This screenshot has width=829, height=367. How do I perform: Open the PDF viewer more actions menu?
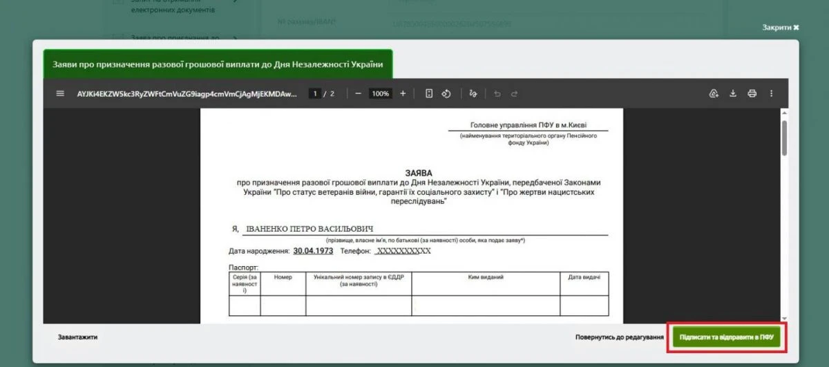point(772,93)
